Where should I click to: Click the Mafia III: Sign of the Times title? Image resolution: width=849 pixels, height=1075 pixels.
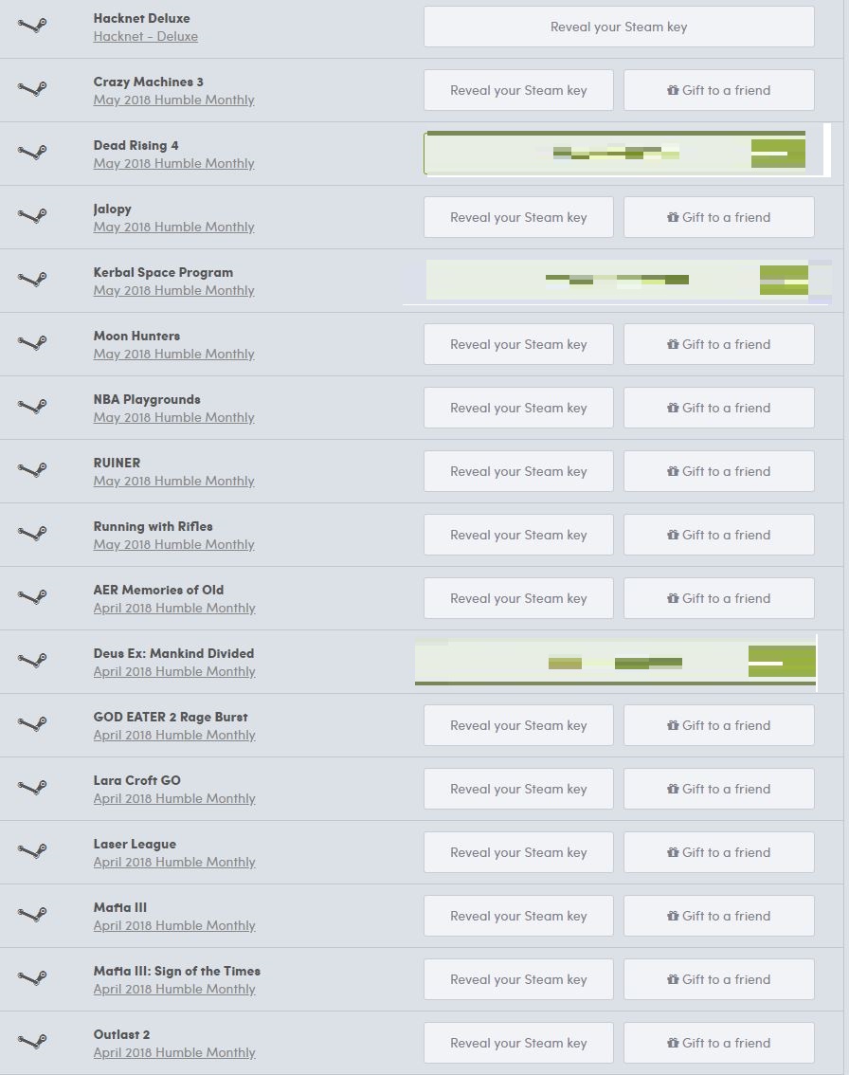(x=177, y=971)
